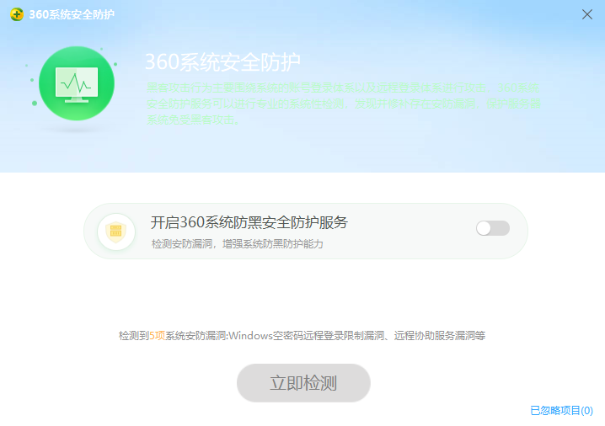The height and width of the screenshot is (426, 605).
Task: Click the window title text 360系统安全防护
Action: pyautogui.click(x=72, y=14)
